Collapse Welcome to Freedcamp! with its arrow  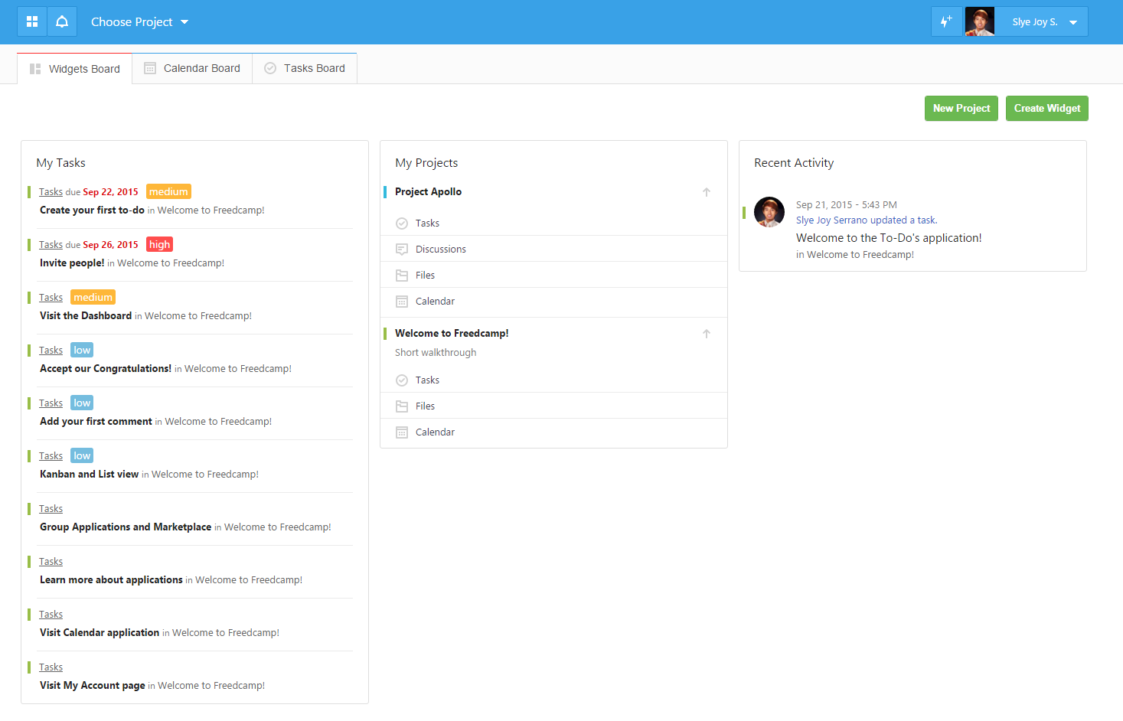pos(707,334)
